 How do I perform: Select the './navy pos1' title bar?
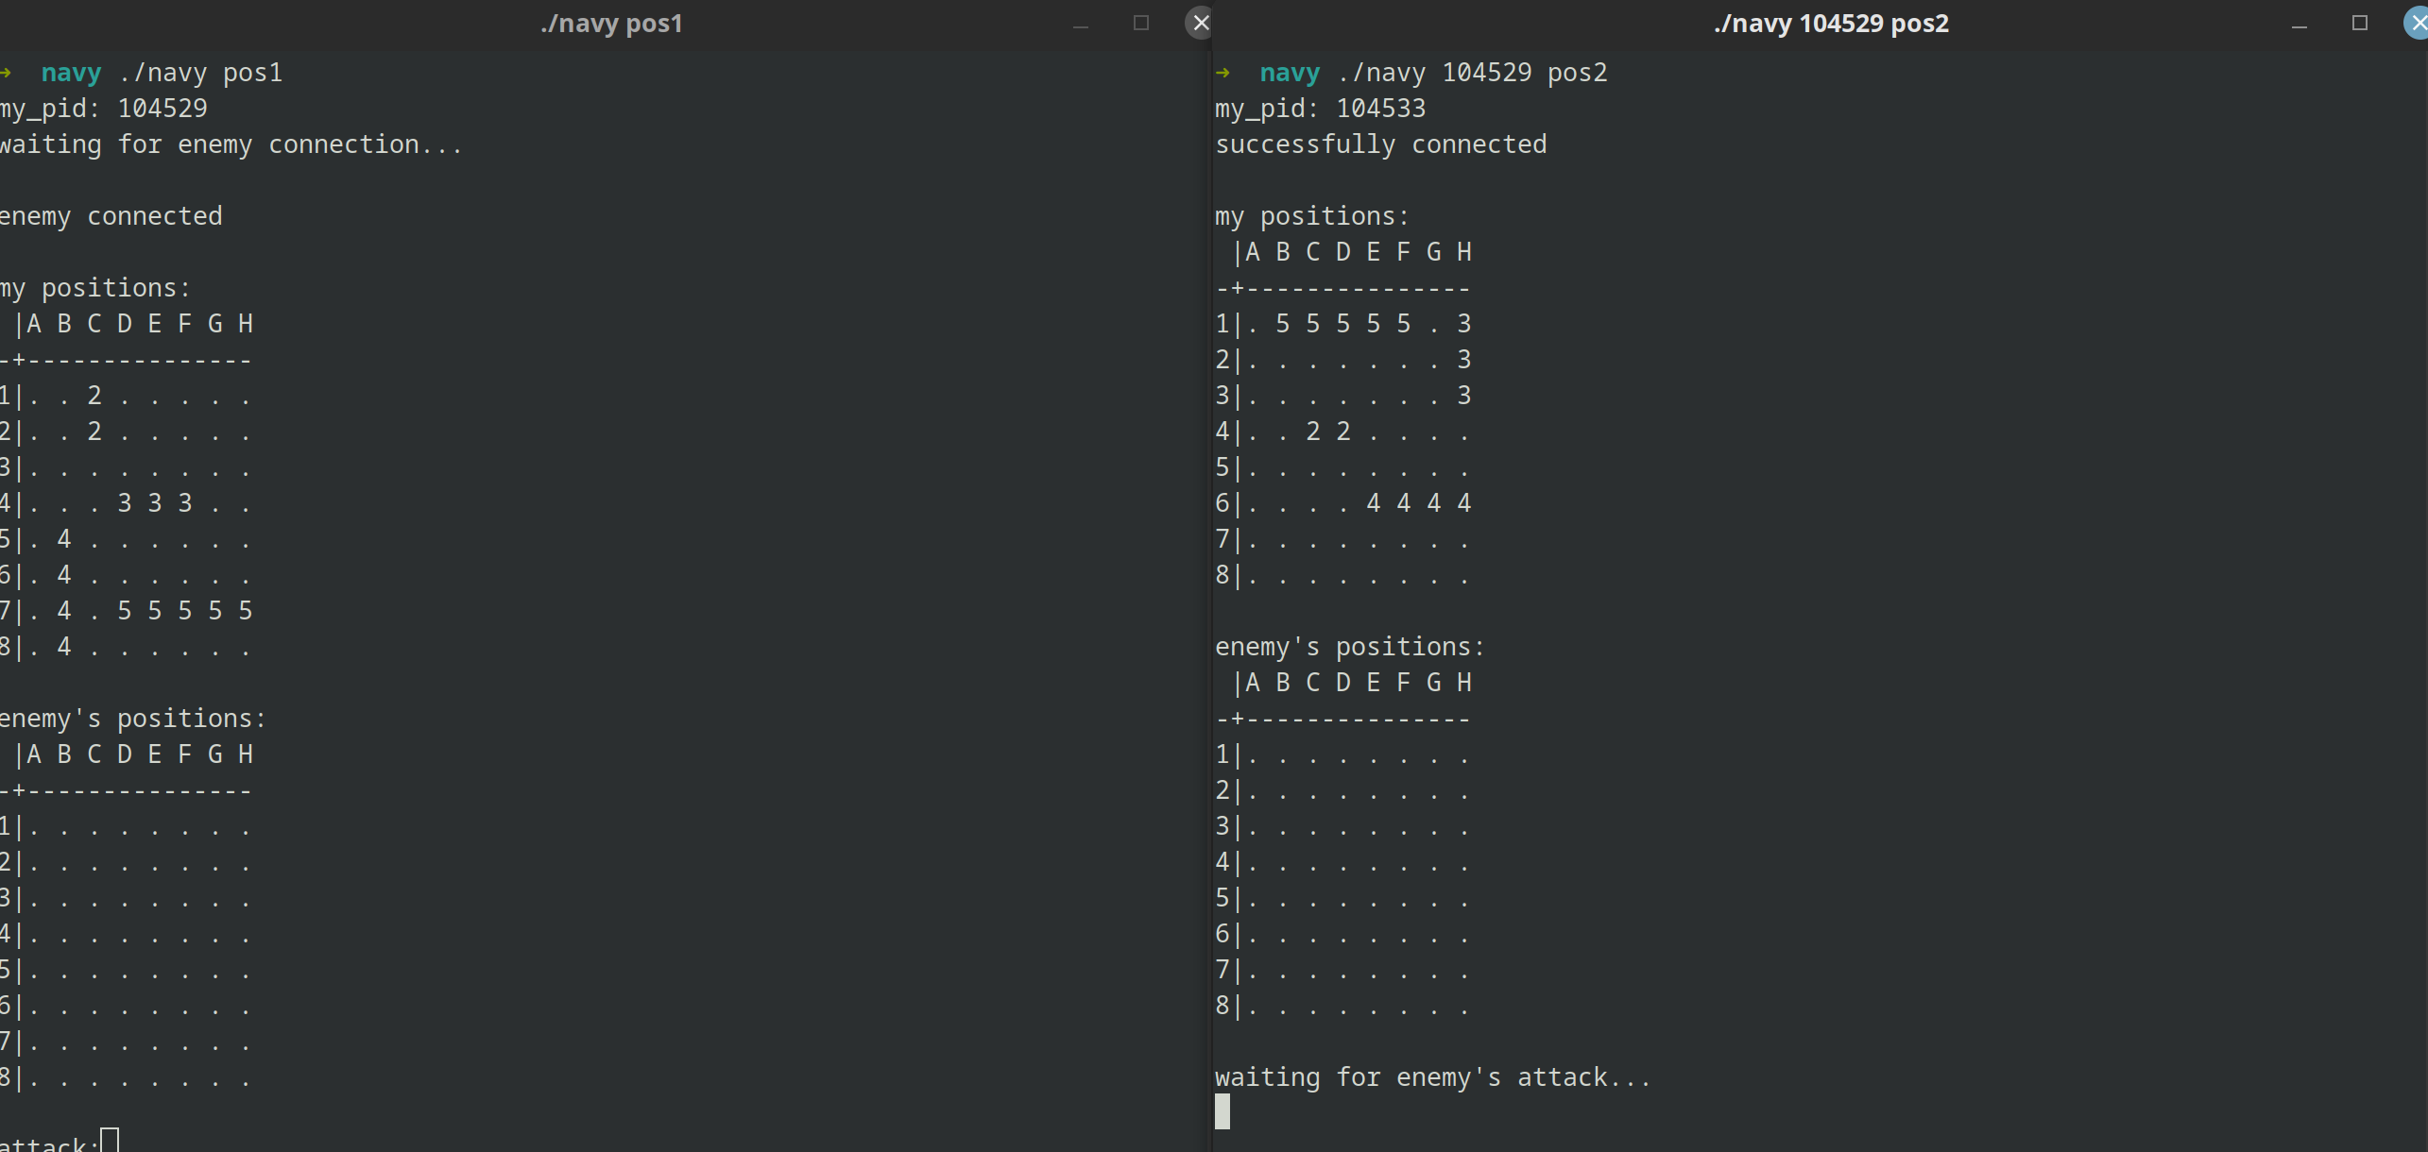(x=611, y=24)
